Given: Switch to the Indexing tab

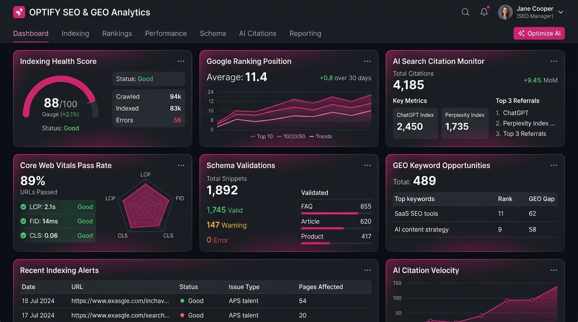Looking at the screenshot, I should [x=75, y=34].
